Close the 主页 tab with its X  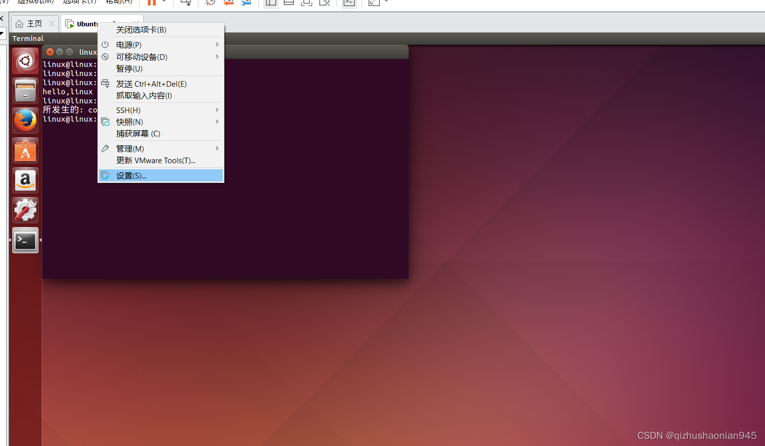[x=51, y=24]
